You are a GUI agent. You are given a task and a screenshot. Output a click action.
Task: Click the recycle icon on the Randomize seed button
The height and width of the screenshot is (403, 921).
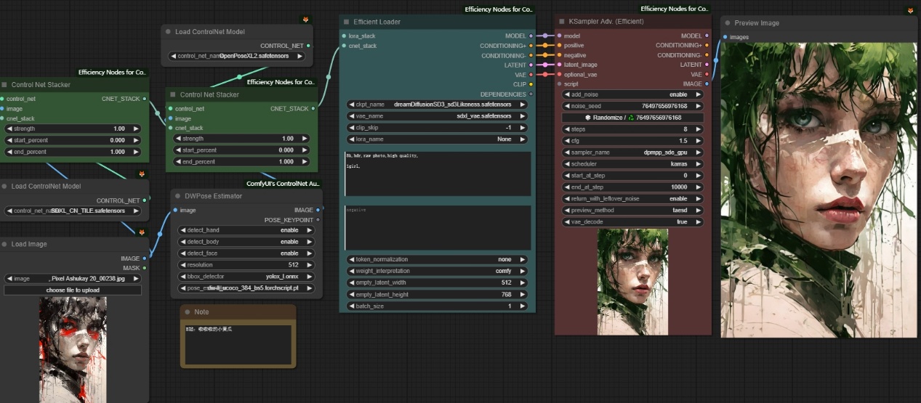[x=631, y=118]
